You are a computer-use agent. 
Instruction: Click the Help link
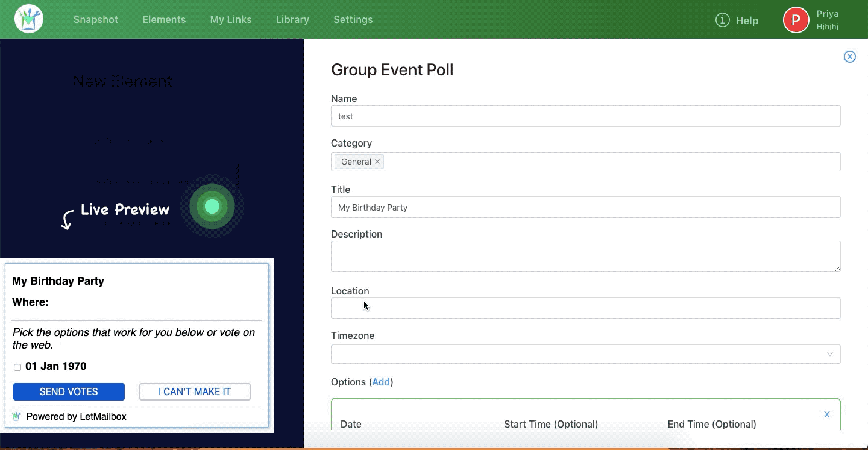747,21
